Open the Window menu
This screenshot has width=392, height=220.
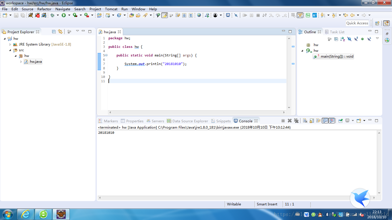(x=138, y=9)
